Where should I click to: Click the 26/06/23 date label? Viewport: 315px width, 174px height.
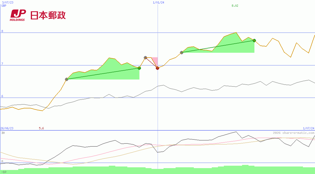pyautogui.click(x=7, y=128)
